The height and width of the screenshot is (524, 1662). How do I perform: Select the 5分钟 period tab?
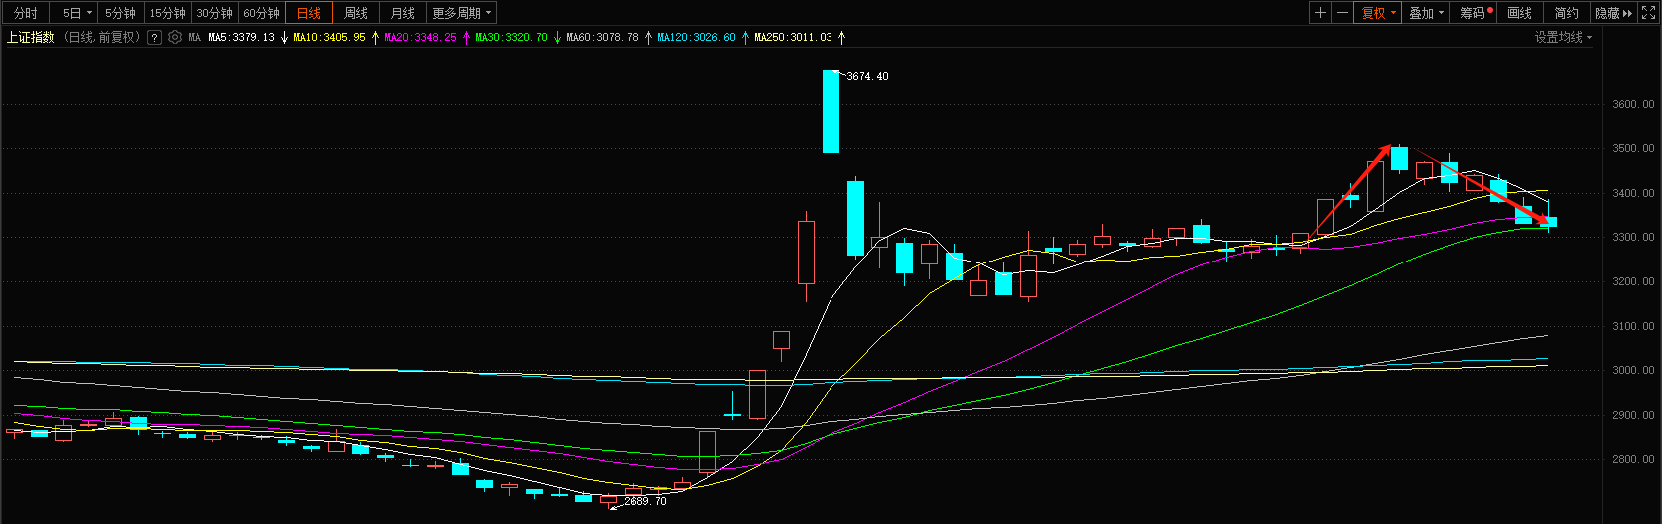pyautogui.click(x=121, y=13)
